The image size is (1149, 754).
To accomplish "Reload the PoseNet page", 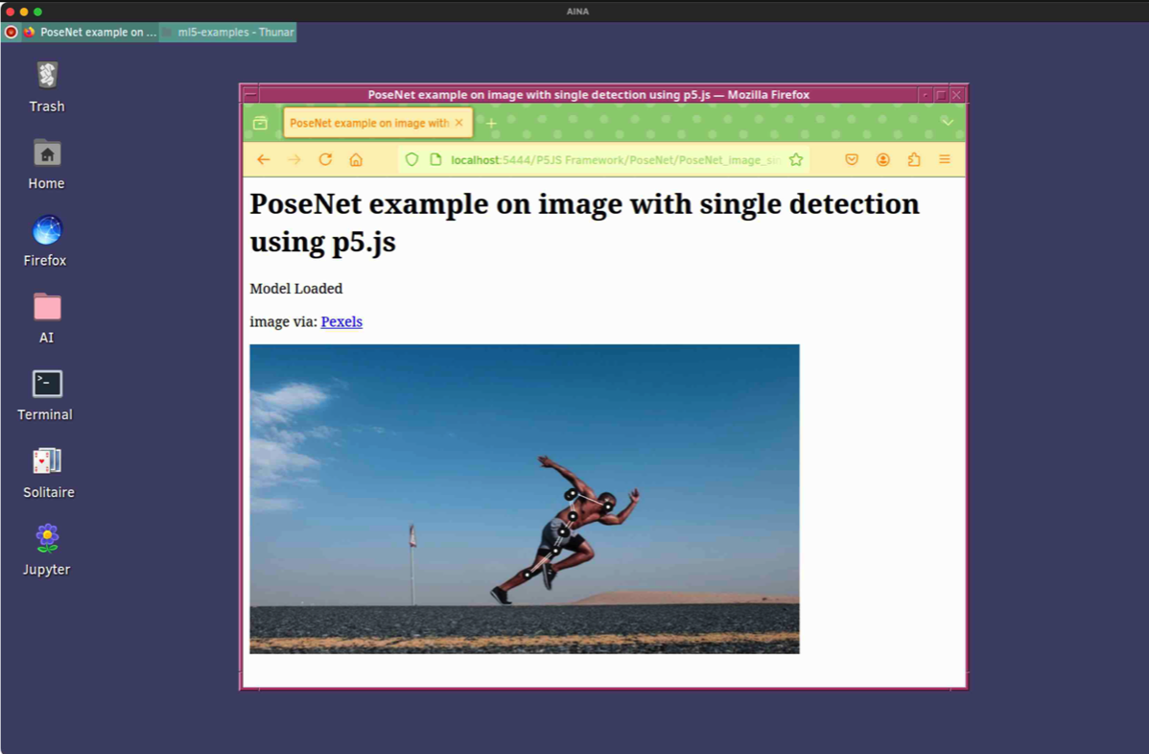I will [325, 160].
